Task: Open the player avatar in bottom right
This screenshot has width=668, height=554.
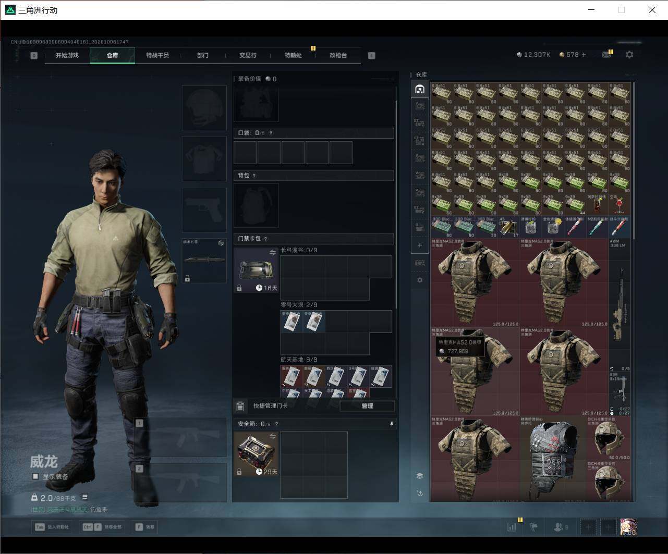Action: [x=628, y=527]
